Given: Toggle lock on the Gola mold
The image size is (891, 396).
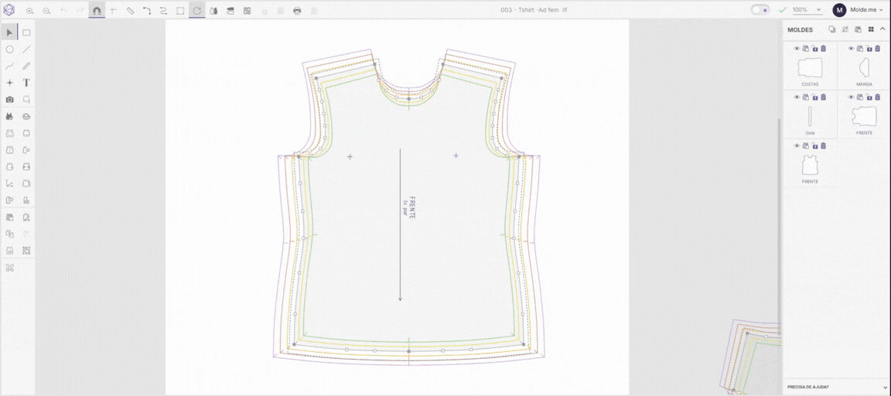Looking at the screenshot, I should tap(814, 97).
